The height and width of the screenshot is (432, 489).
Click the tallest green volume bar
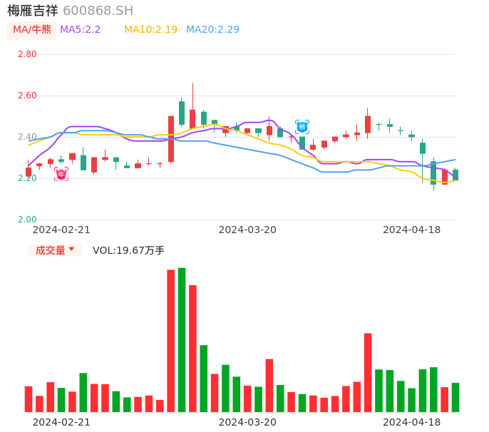point(182,340)
